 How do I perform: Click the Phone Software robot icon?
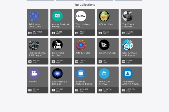point(128,16)
